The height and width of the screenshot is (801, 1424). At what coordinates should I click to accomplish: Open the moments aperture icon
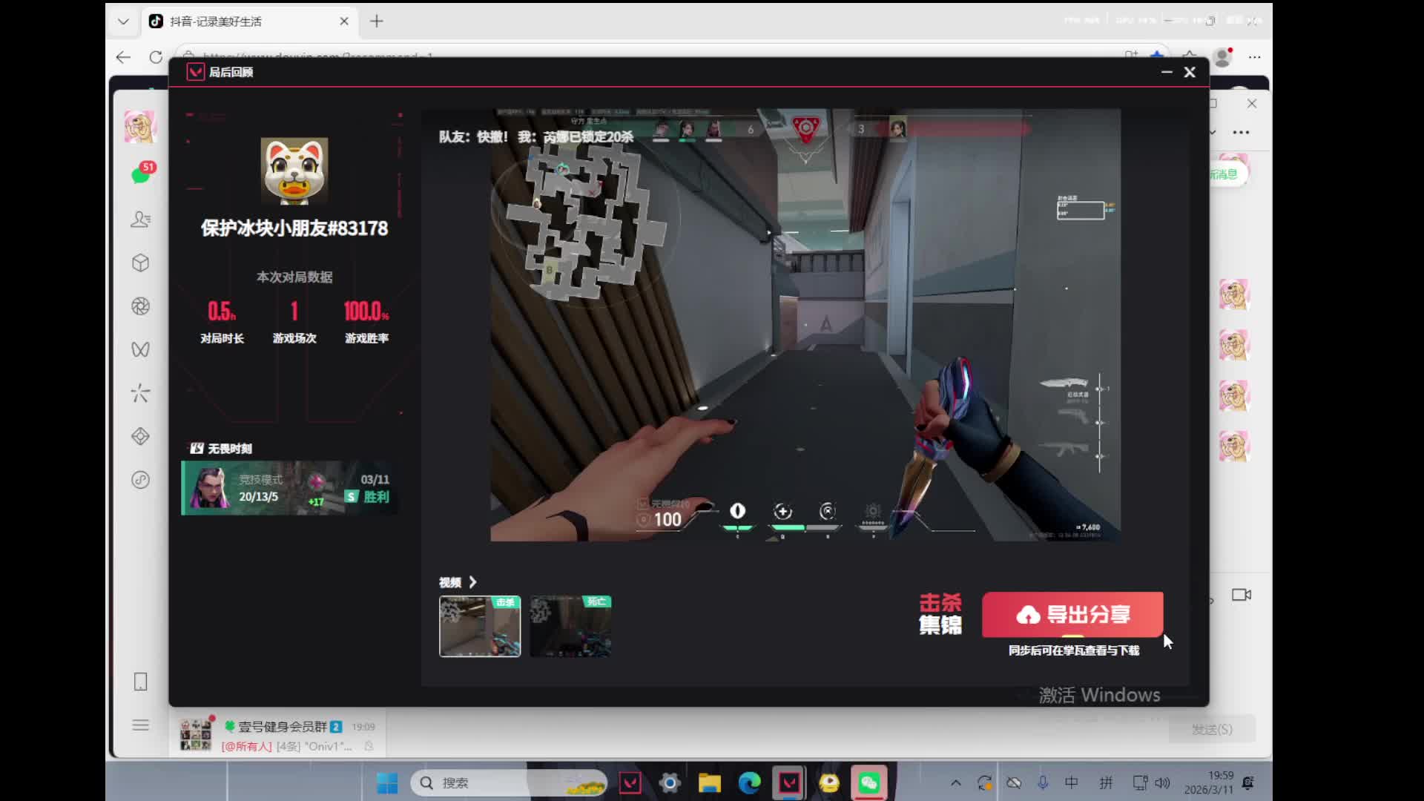(141, 306)
